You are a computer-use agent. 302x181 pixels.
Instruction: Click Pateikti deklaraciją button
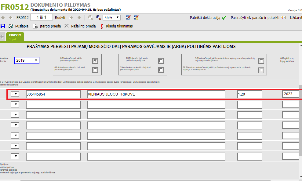point(205,17)
